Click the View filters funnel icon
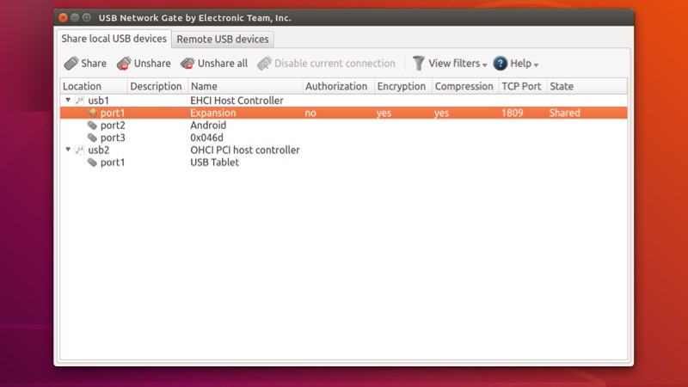Viewport: 688px width, 387px height. pos(419,63)
